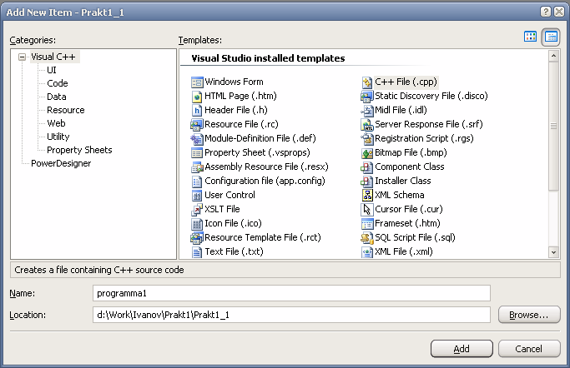Select the Icon File (.ico) icon
Viewport: 570px width, 368px height.
[197, 224]
